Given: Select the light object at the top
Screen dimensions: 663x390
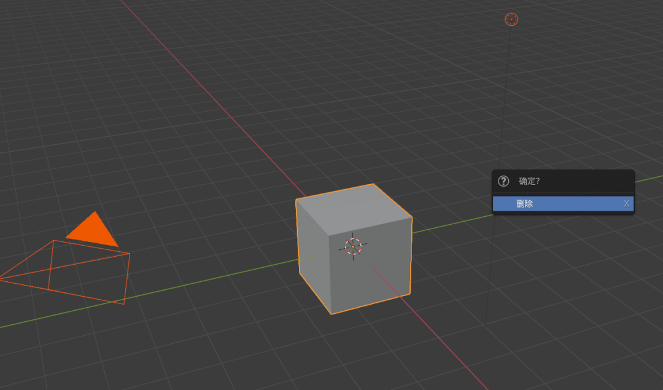Looking at the screenshot, I should coord(511,20).
